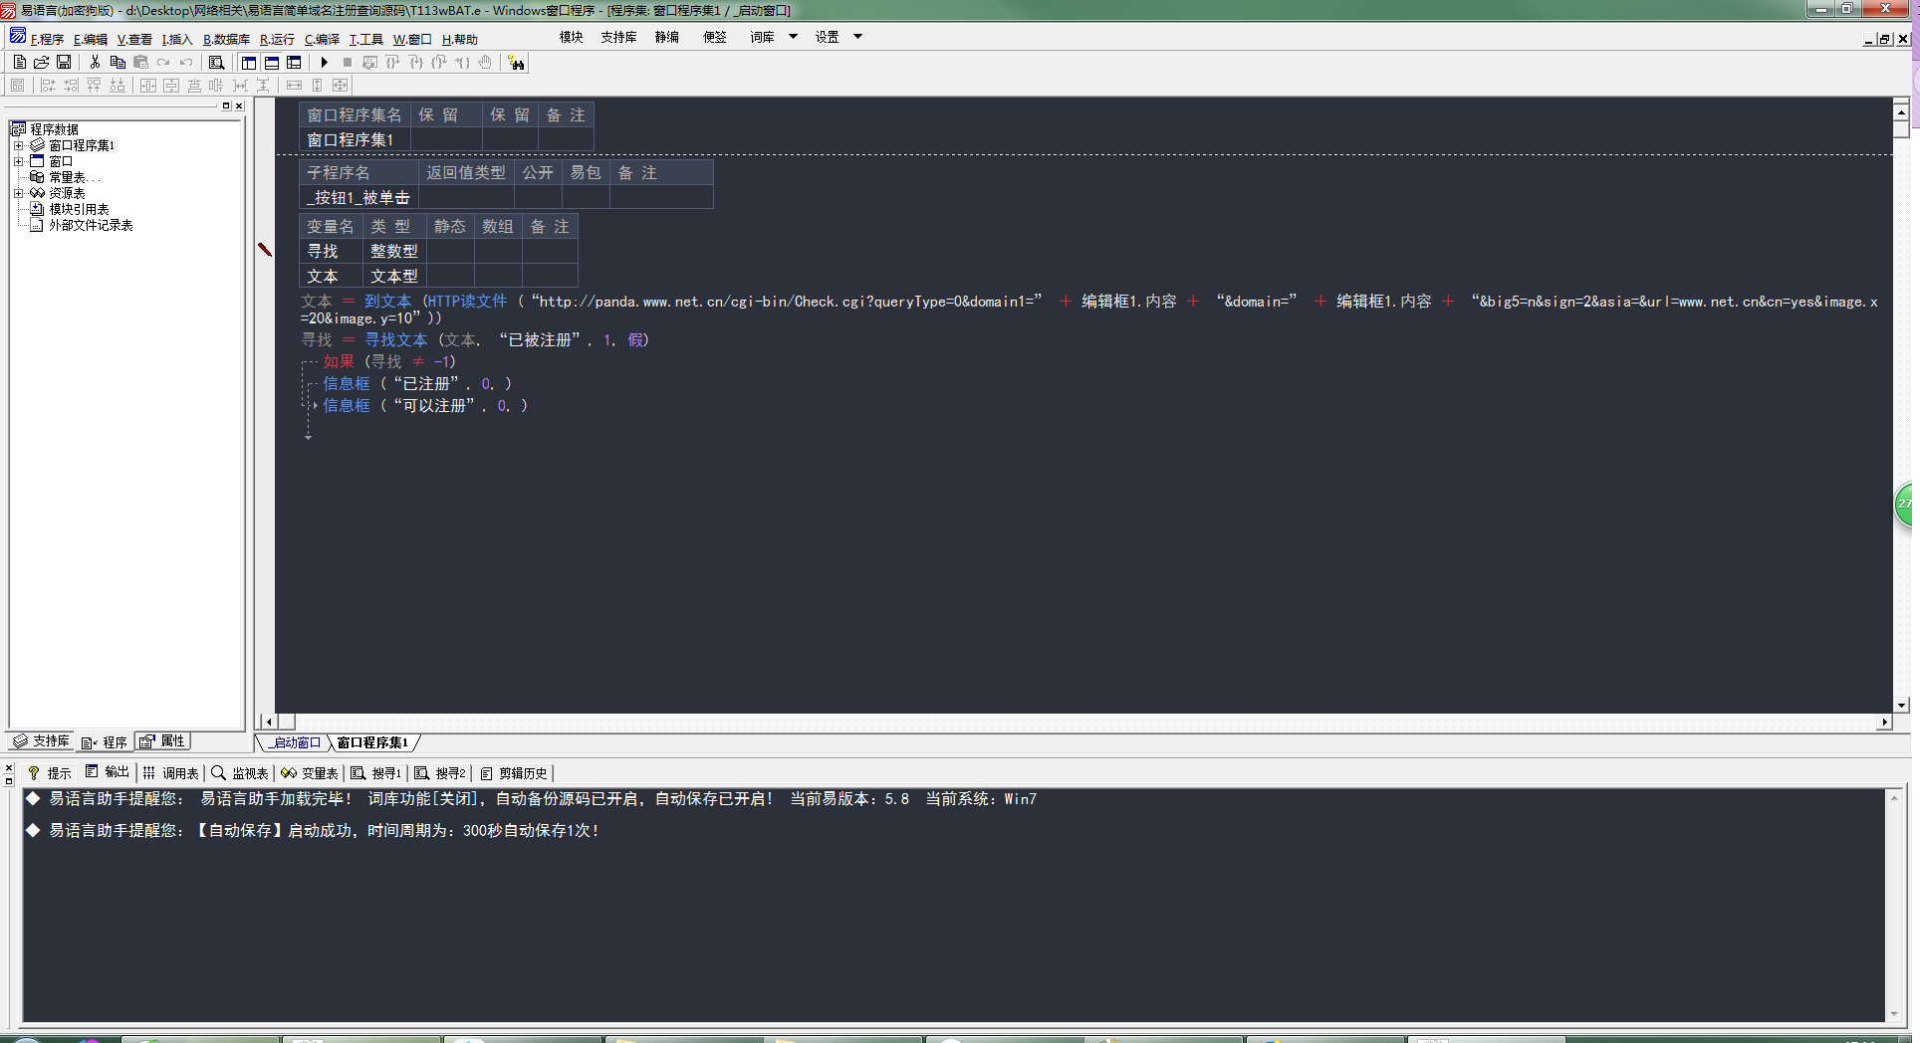Expand the 资源表 tree node

pyautogui.click(x=18, y=193)
